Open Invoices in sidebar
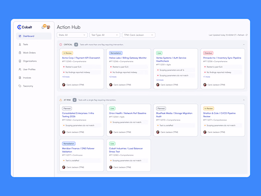Screen dimensions: 261x196 click(34, 78)
